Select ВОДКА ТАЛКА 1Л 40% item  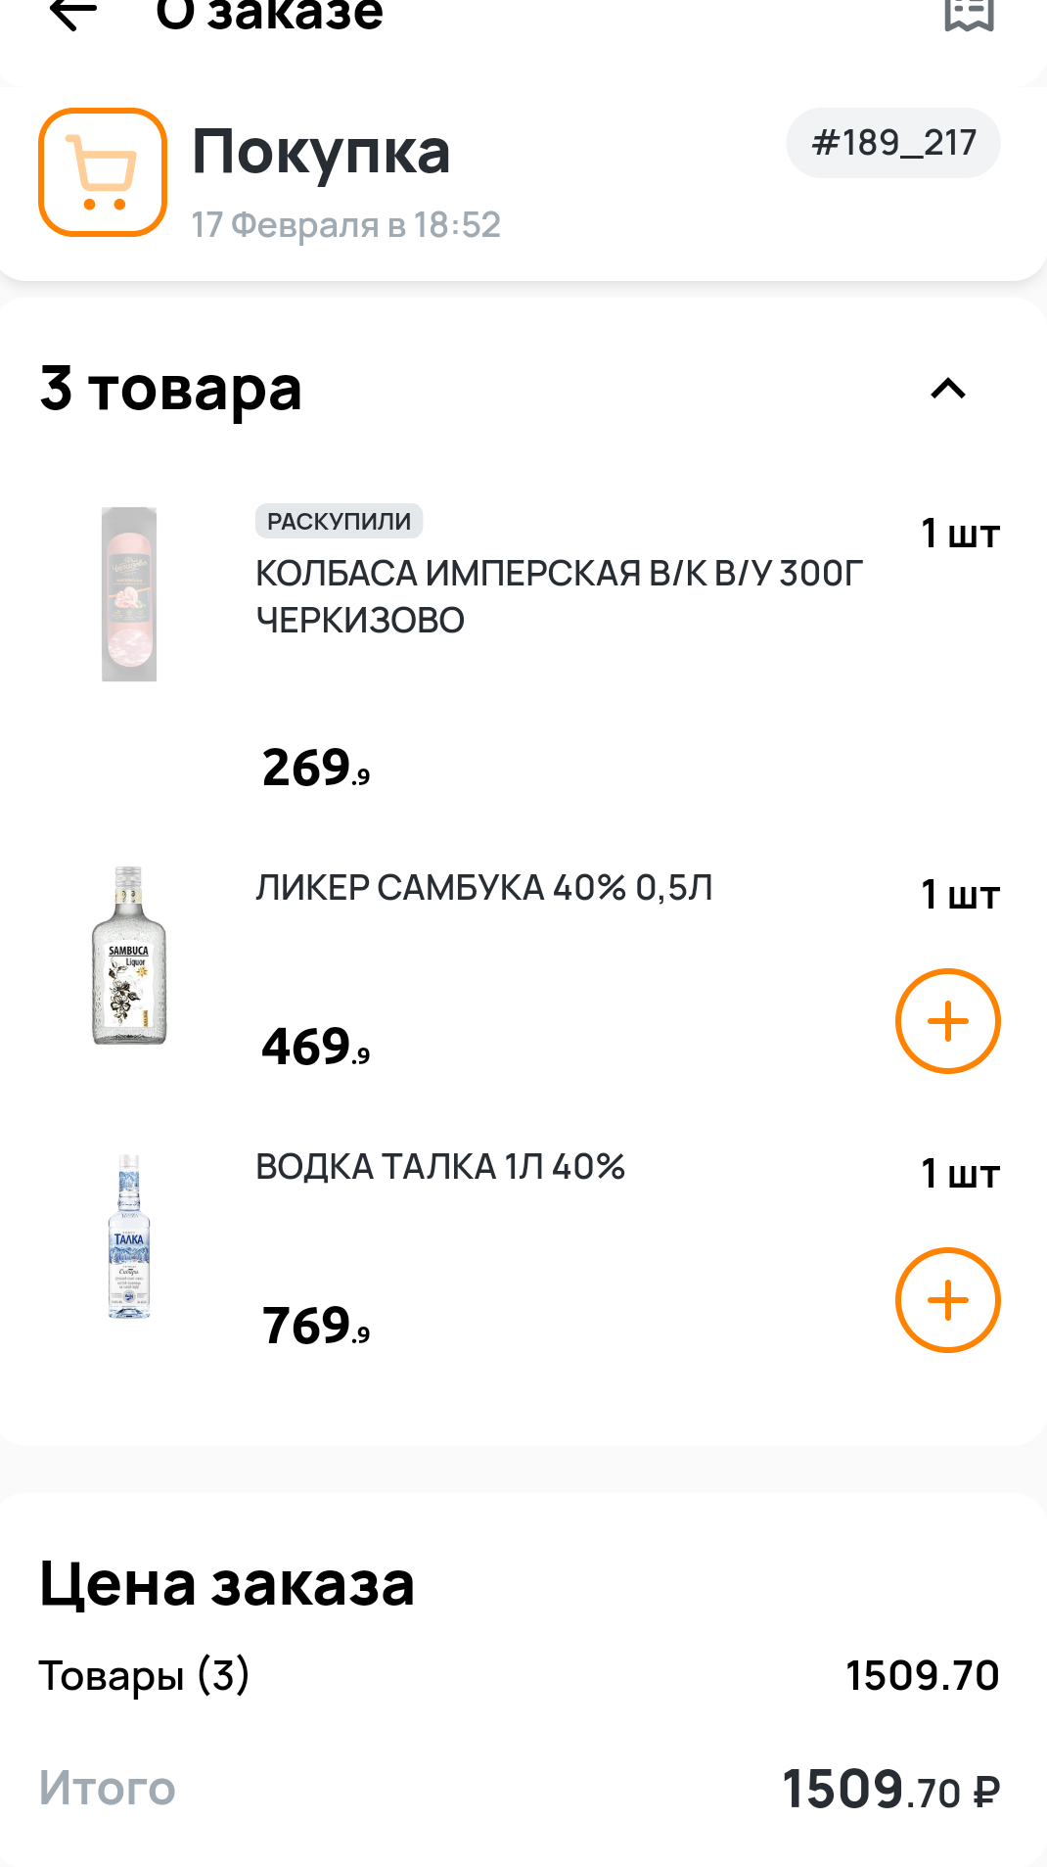(x=440, y=1167)
